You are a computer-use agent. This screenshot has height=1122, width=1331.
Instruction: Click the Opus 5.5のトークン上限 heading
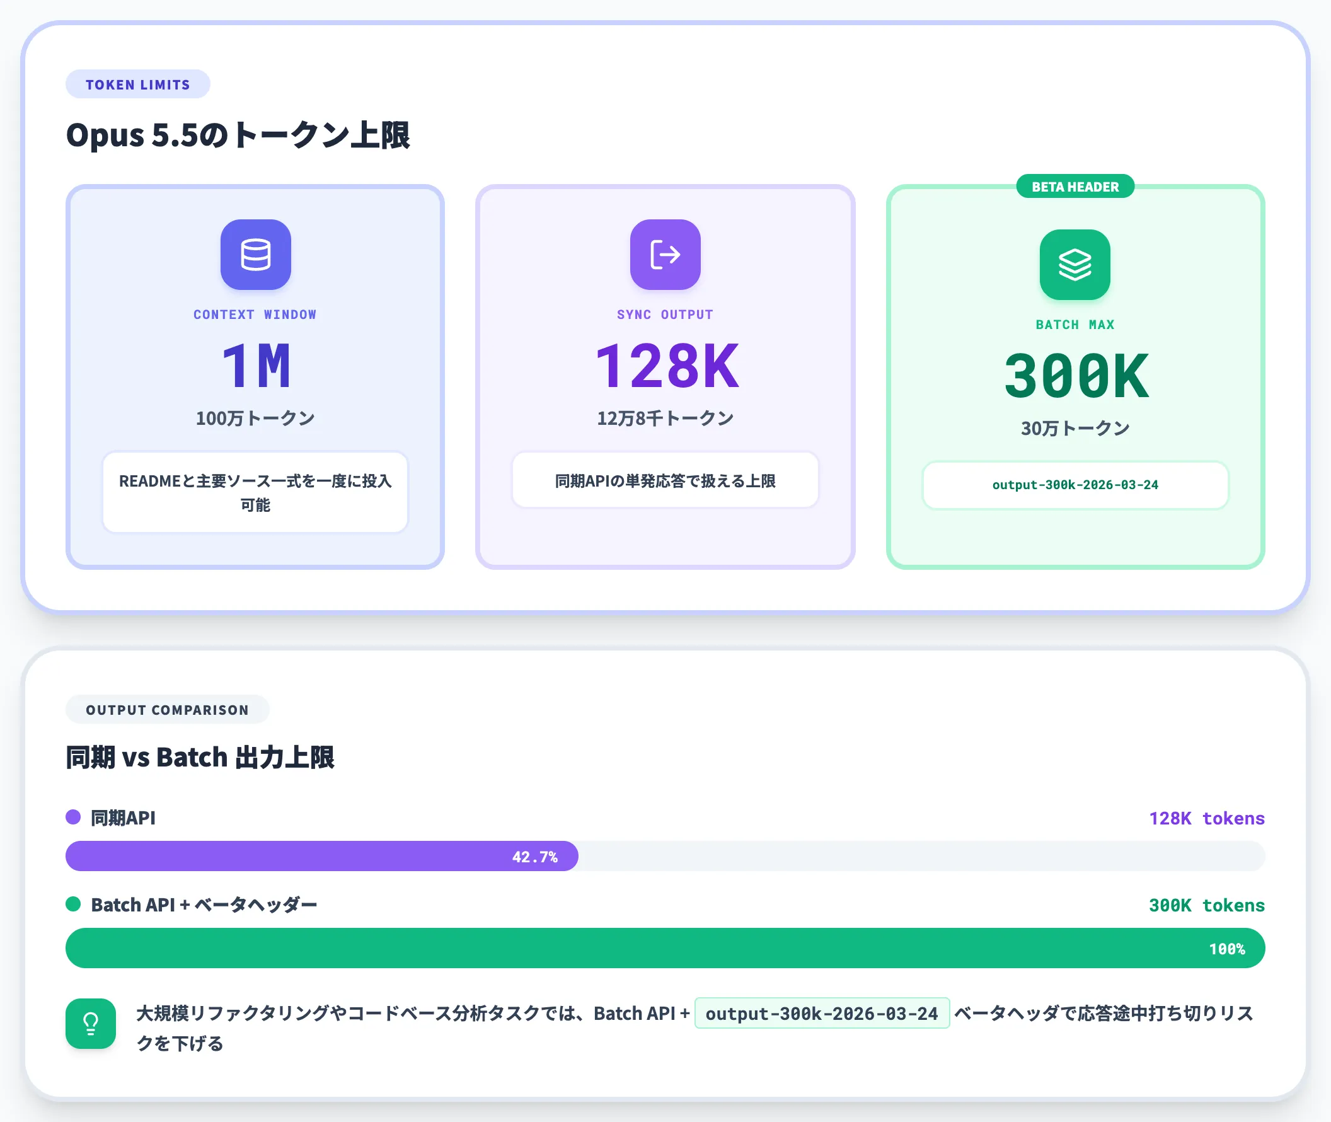tap(238, 135)
